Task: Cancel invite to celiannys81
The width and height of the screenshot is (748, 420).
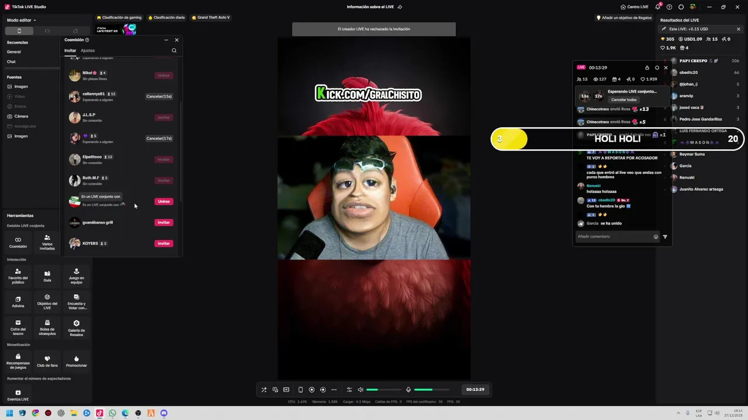Action: 159,96
